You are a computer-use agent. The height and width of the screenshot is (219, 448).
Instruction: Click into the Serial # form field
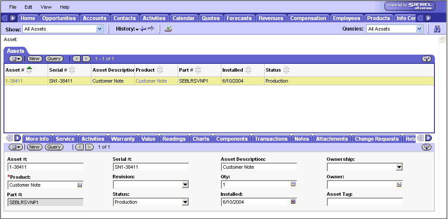tap(151, 167)
